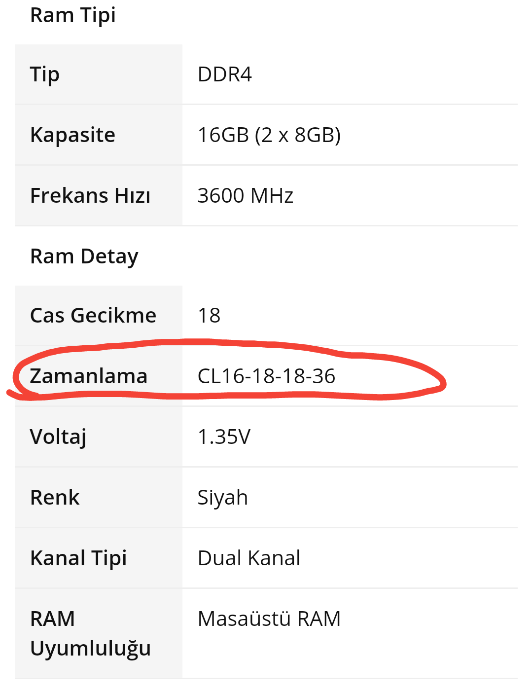
Task: Select the Tip row label
Action: (x=45, y=74)
